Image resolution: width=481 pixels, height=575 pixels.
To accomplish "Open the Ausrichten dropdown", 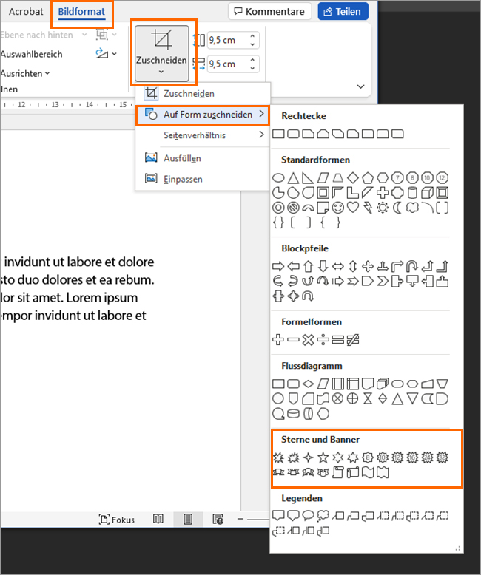I will [25, 73].
